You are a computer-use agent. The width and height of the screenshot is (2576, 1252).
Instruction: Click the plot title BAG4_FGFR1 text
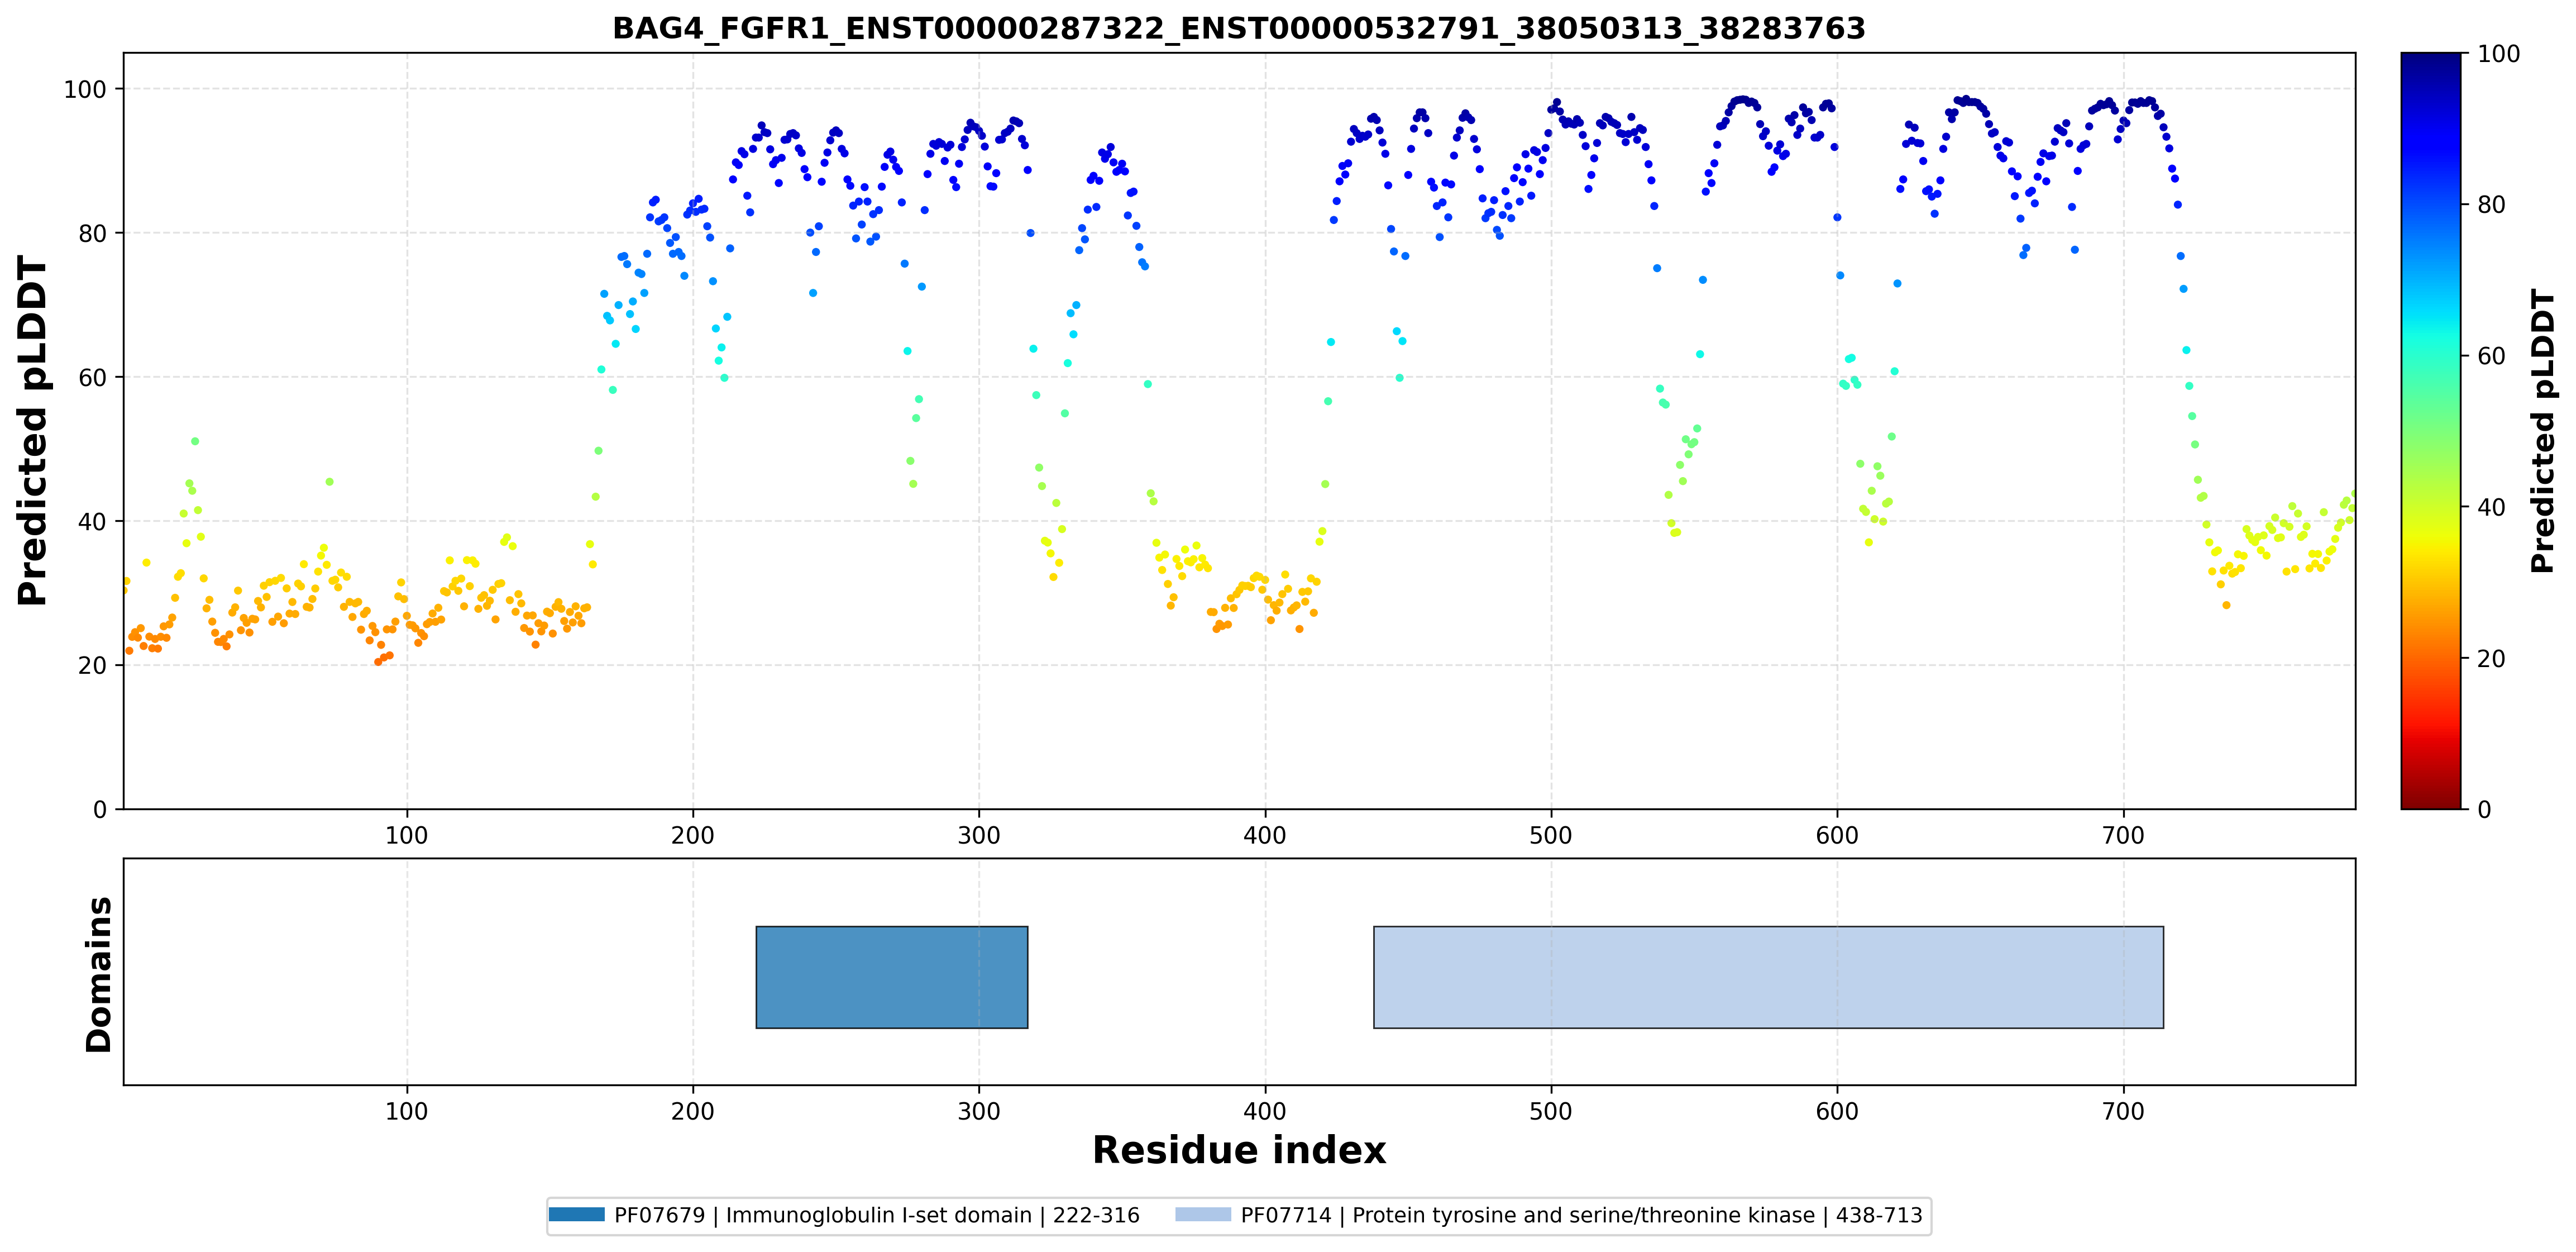(x=1239, y=28)
